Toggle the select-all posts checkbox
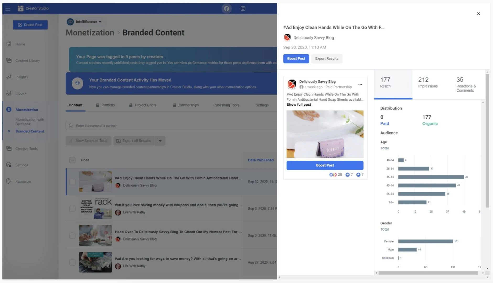Screen dimensions: 493x283 72,160
